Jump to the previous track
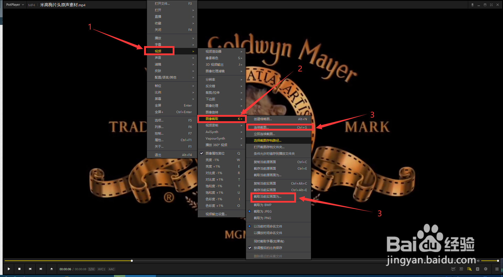 [x=30, y=269]
